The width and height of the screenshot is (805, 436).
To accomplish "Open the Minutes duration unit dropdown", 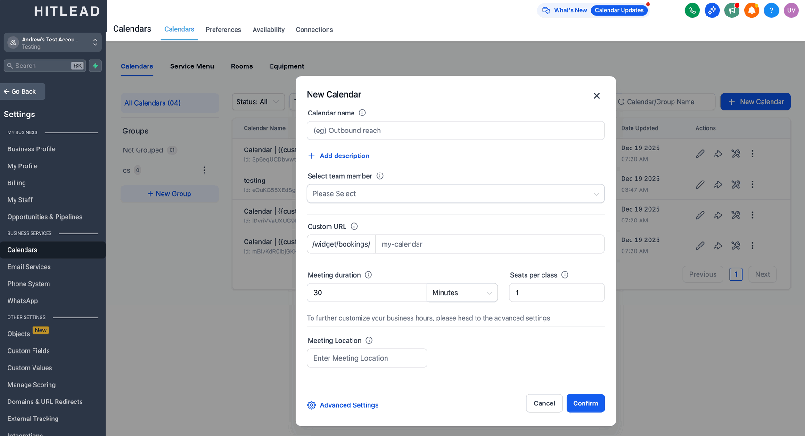I will (462, 293).
